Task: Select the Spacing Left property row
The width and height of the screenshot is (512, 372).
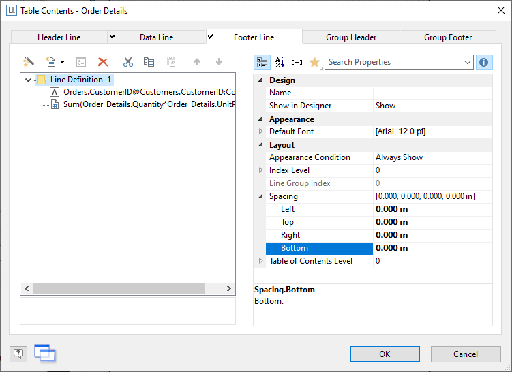Action: (x=379, y=209)
